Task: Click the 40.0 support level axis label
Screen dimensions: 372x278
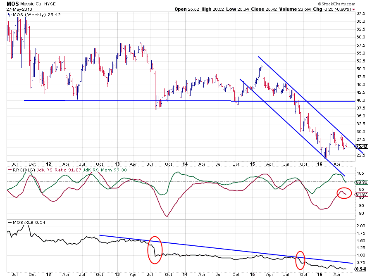Action: (x=360, y=100)
